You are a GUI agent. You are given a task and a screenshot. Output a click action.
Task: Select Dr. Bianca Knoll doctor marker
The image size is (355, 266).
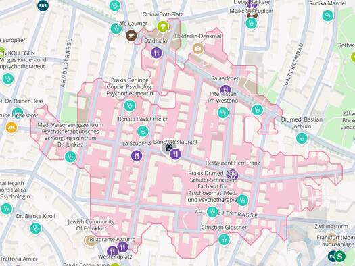point(36,228)
